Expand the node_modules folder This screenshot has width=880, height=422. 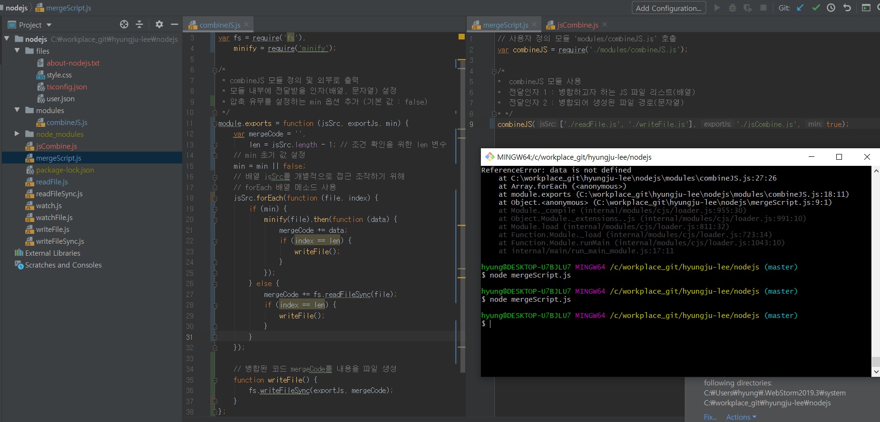pyautogui.click(x=18, y=134)
